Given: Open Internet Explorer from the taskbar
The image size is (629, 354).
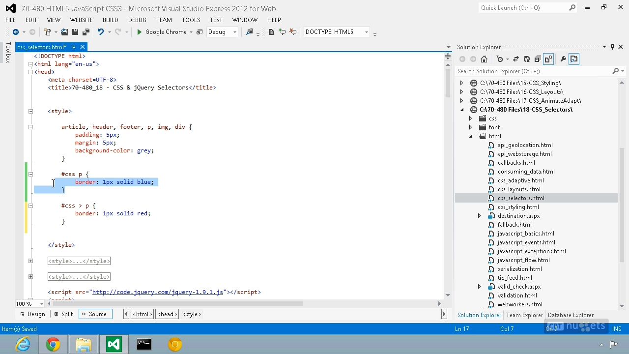Looking at the screenshot, I should [23, 344].
